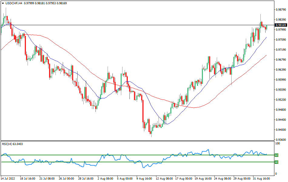Click the 31 Aug 16:00 time label
The image size is (288, 182).
tap(261, 179)
